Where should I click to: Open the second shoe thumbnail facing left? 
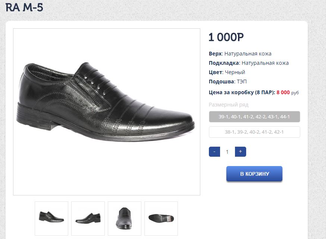(x=88, y=218)
